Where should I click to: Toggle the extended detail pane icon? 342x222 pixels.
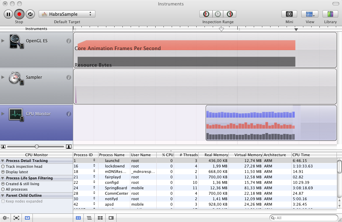pyautogui.click(x=27, y=218)
